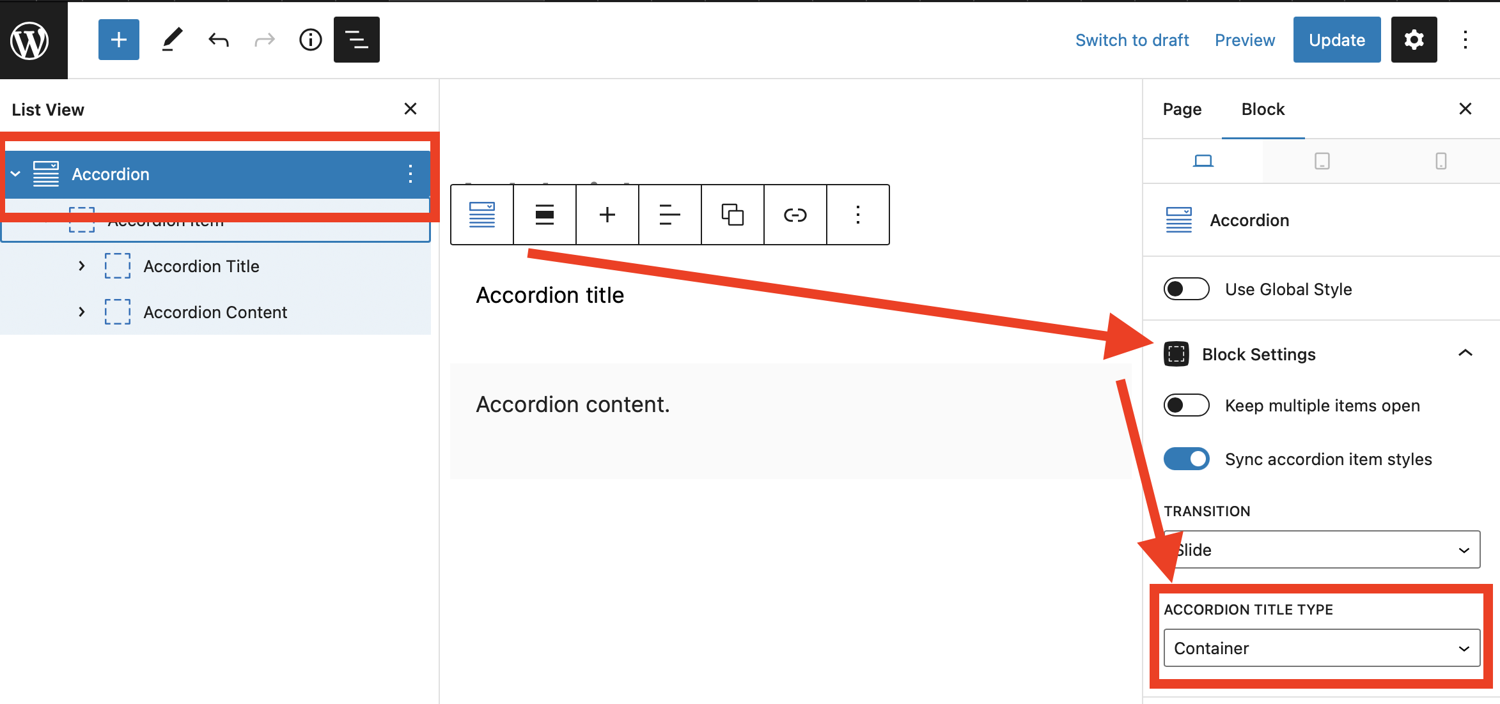Switch to the Page tab
This screenshot has width=1500, height=704.
click(1182, 109)
